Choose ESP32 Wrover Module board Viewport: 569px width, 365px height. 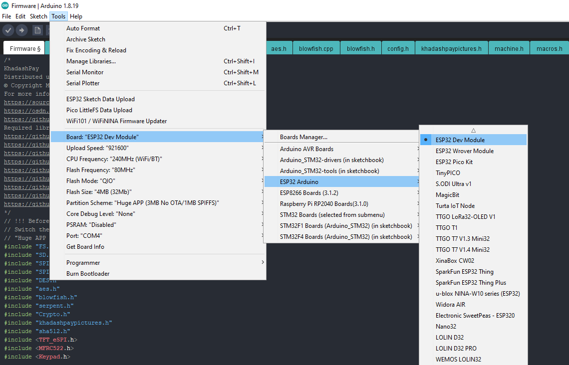473,151
